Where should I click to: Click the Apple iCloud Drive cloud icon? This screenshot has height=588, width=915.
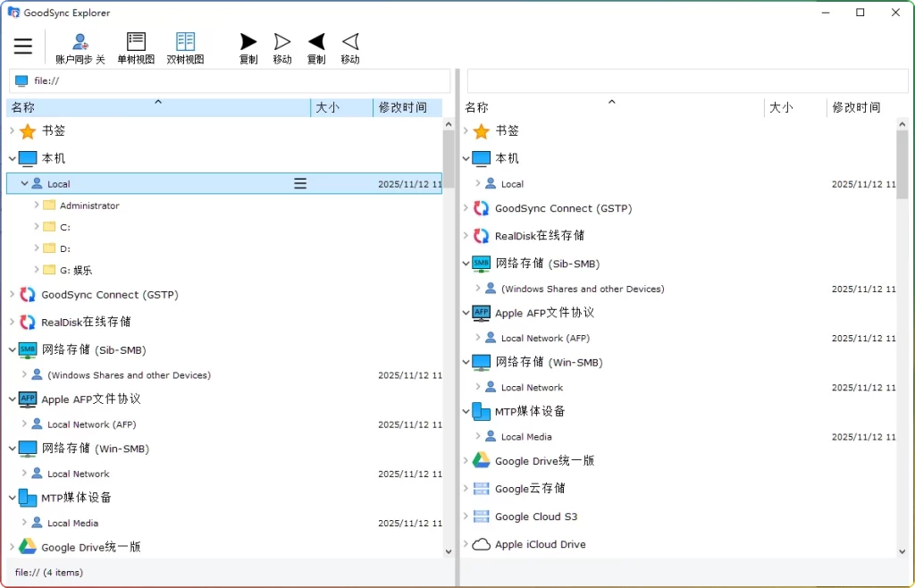[481, 543]
